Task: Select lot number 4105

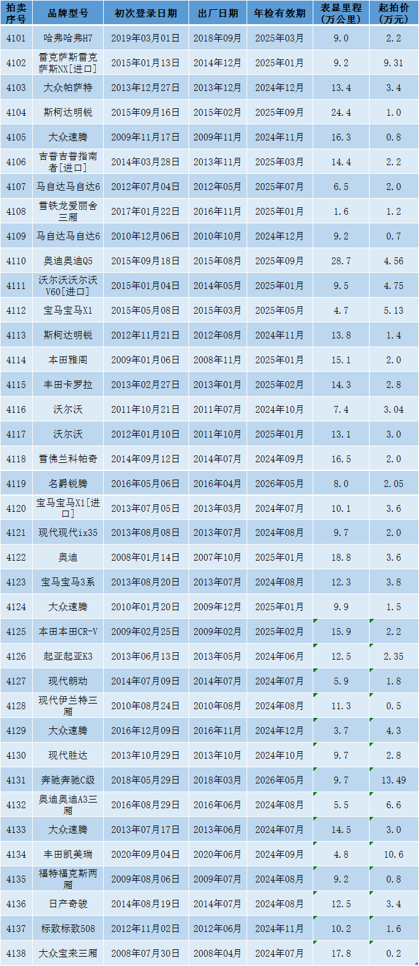Action: tap(16, 137)
